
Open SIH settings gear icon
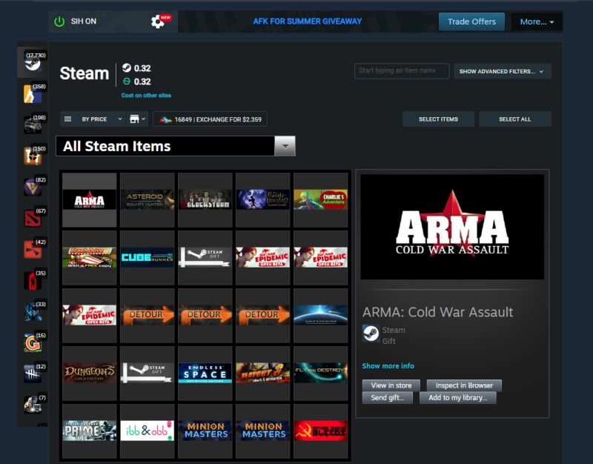(158, 22)
